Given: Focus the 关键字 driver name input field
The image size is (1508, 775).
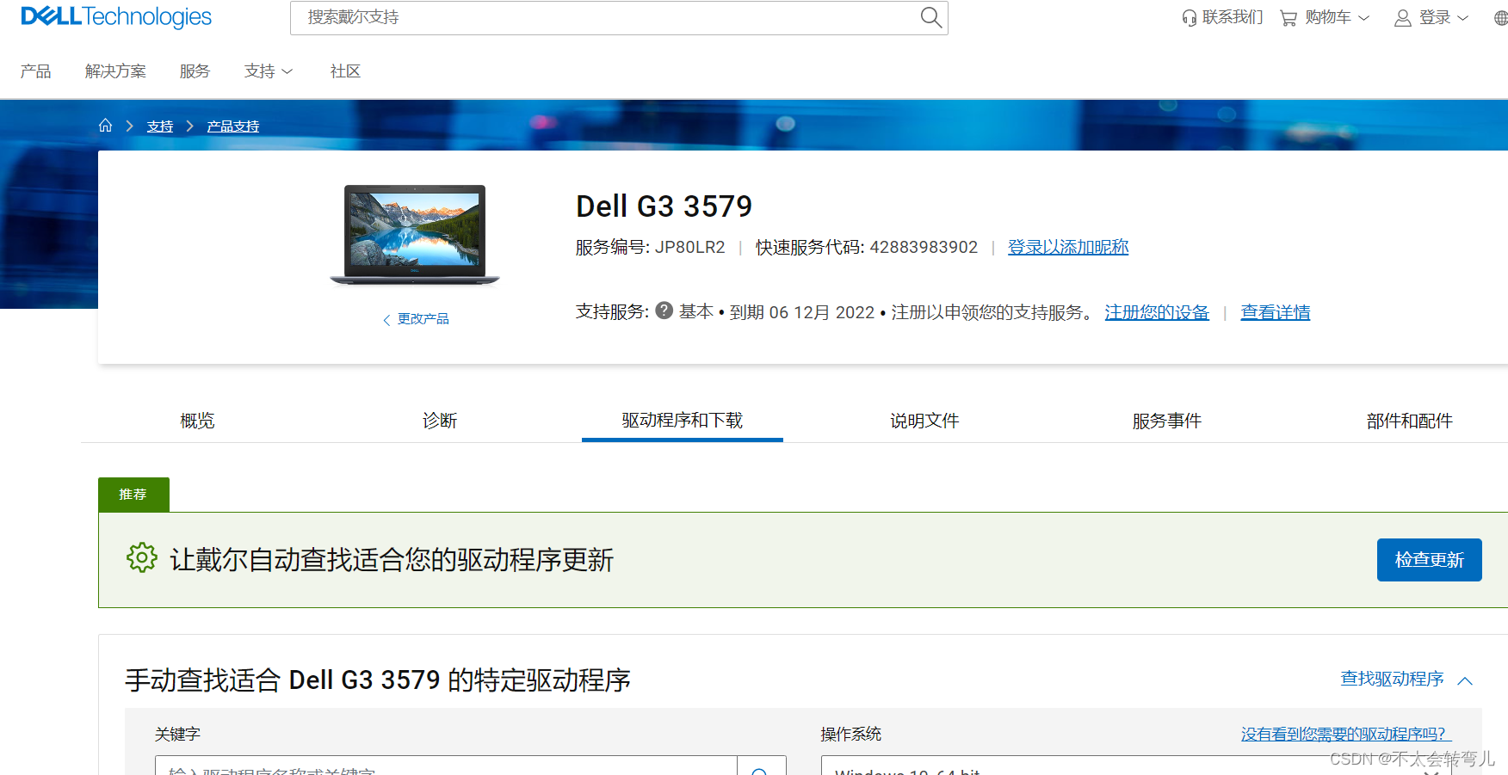Looking at the screenshot, I should [446, 766].
